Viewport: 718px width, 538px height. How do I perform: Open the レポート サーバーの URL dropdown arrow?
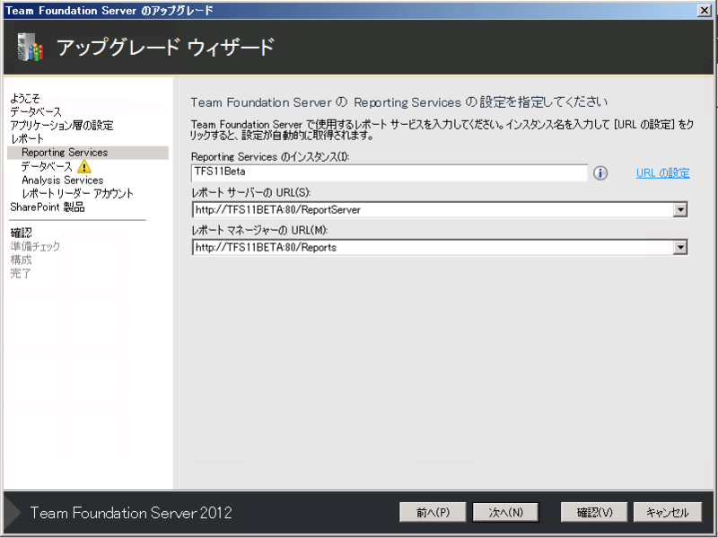[680, 210]
